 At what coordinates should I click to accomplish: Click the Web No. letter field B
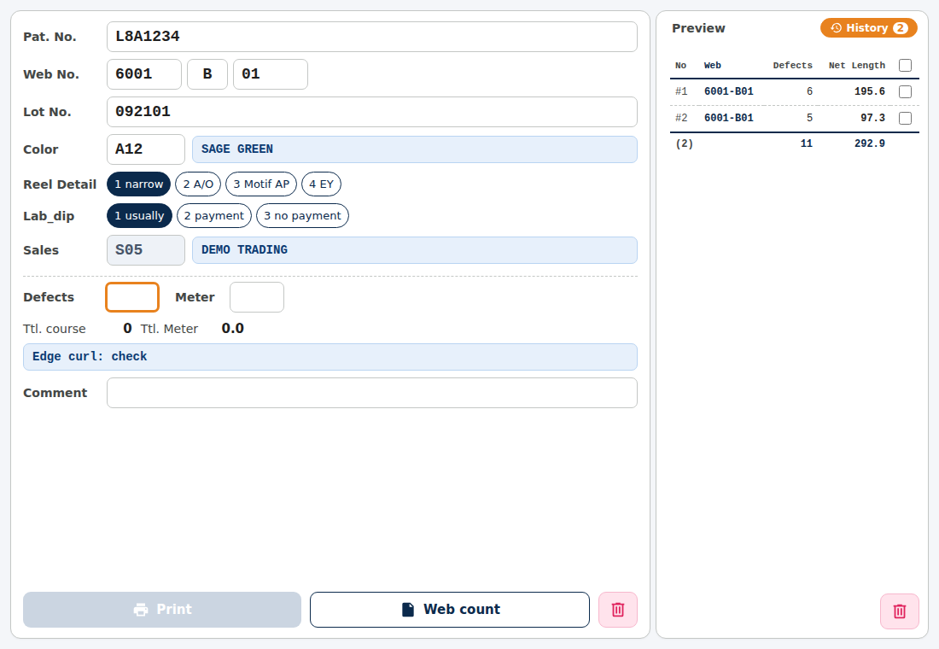207,74
